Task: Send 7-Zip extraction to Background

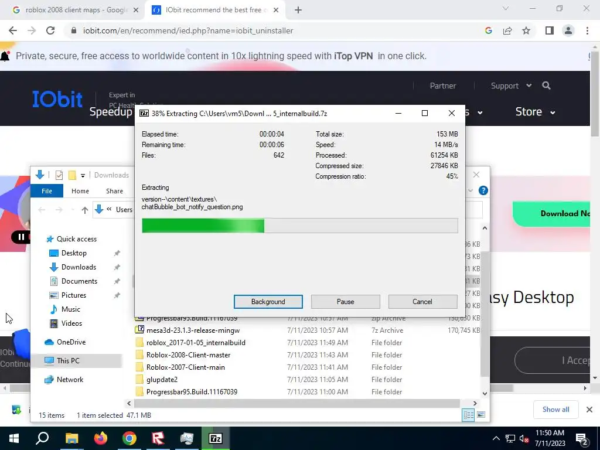Action: click(268, 302)
